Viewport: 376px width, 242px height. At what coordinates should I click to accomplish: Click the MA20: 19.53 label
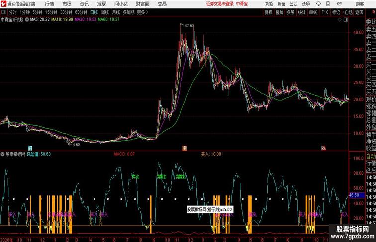click(x=86, y=20)
